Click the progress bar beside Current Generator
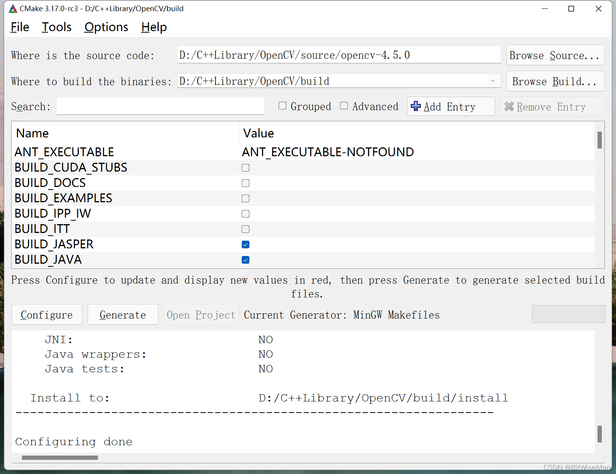Viewport: 616px width, 474px height. pos(568,314)
